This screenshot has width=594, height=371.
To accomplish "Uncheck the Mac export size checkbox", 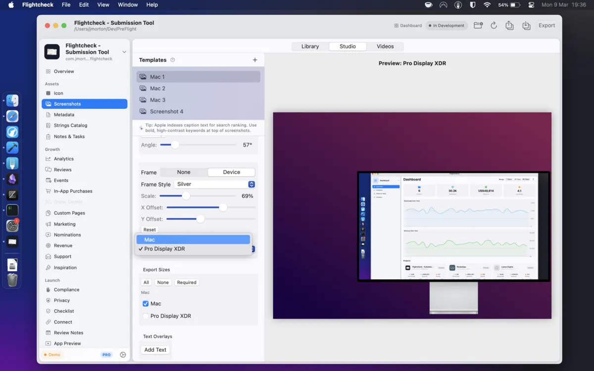I will [146, 304].
